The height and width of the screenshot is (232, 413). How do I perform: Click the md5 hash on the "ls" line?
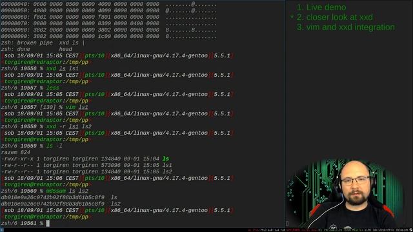click(53, 197)
